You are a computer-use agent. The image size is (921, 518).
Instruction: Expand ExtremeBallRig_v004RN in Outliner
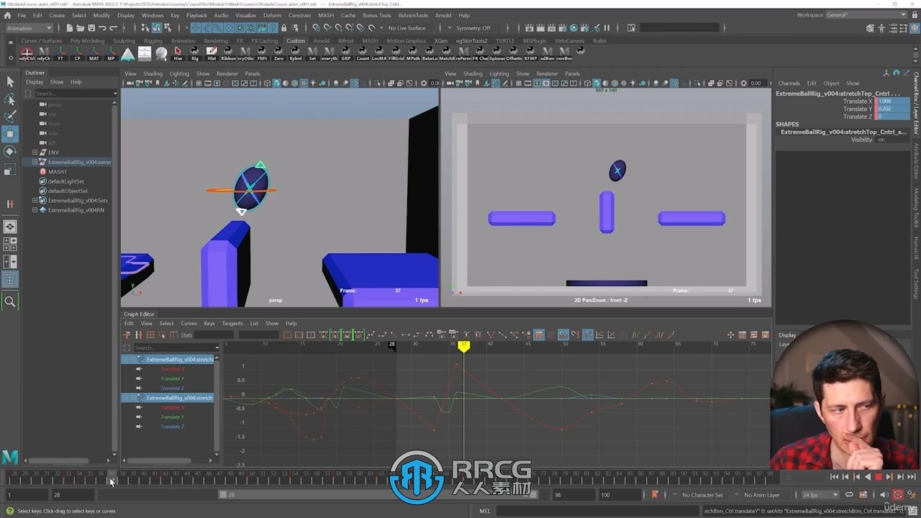35,210
